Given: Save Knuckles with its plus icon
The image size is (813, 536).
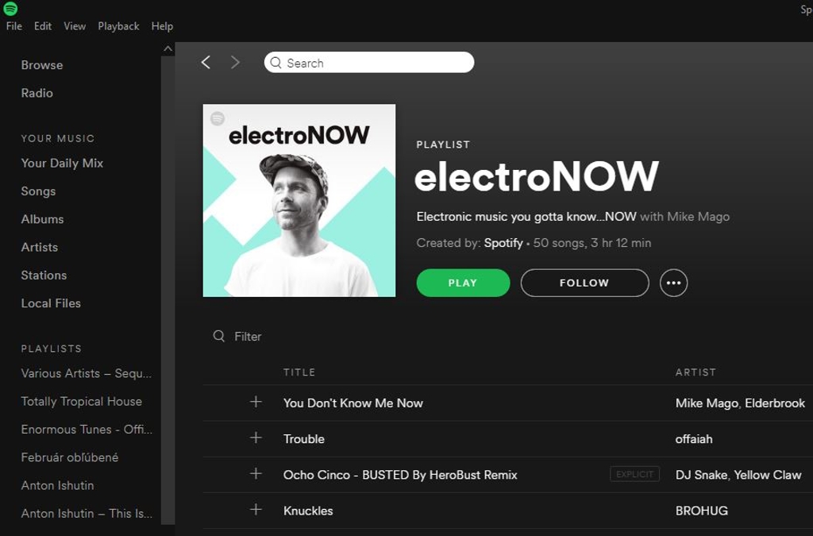Looking at the screenshot, I should tap(256, 510).
